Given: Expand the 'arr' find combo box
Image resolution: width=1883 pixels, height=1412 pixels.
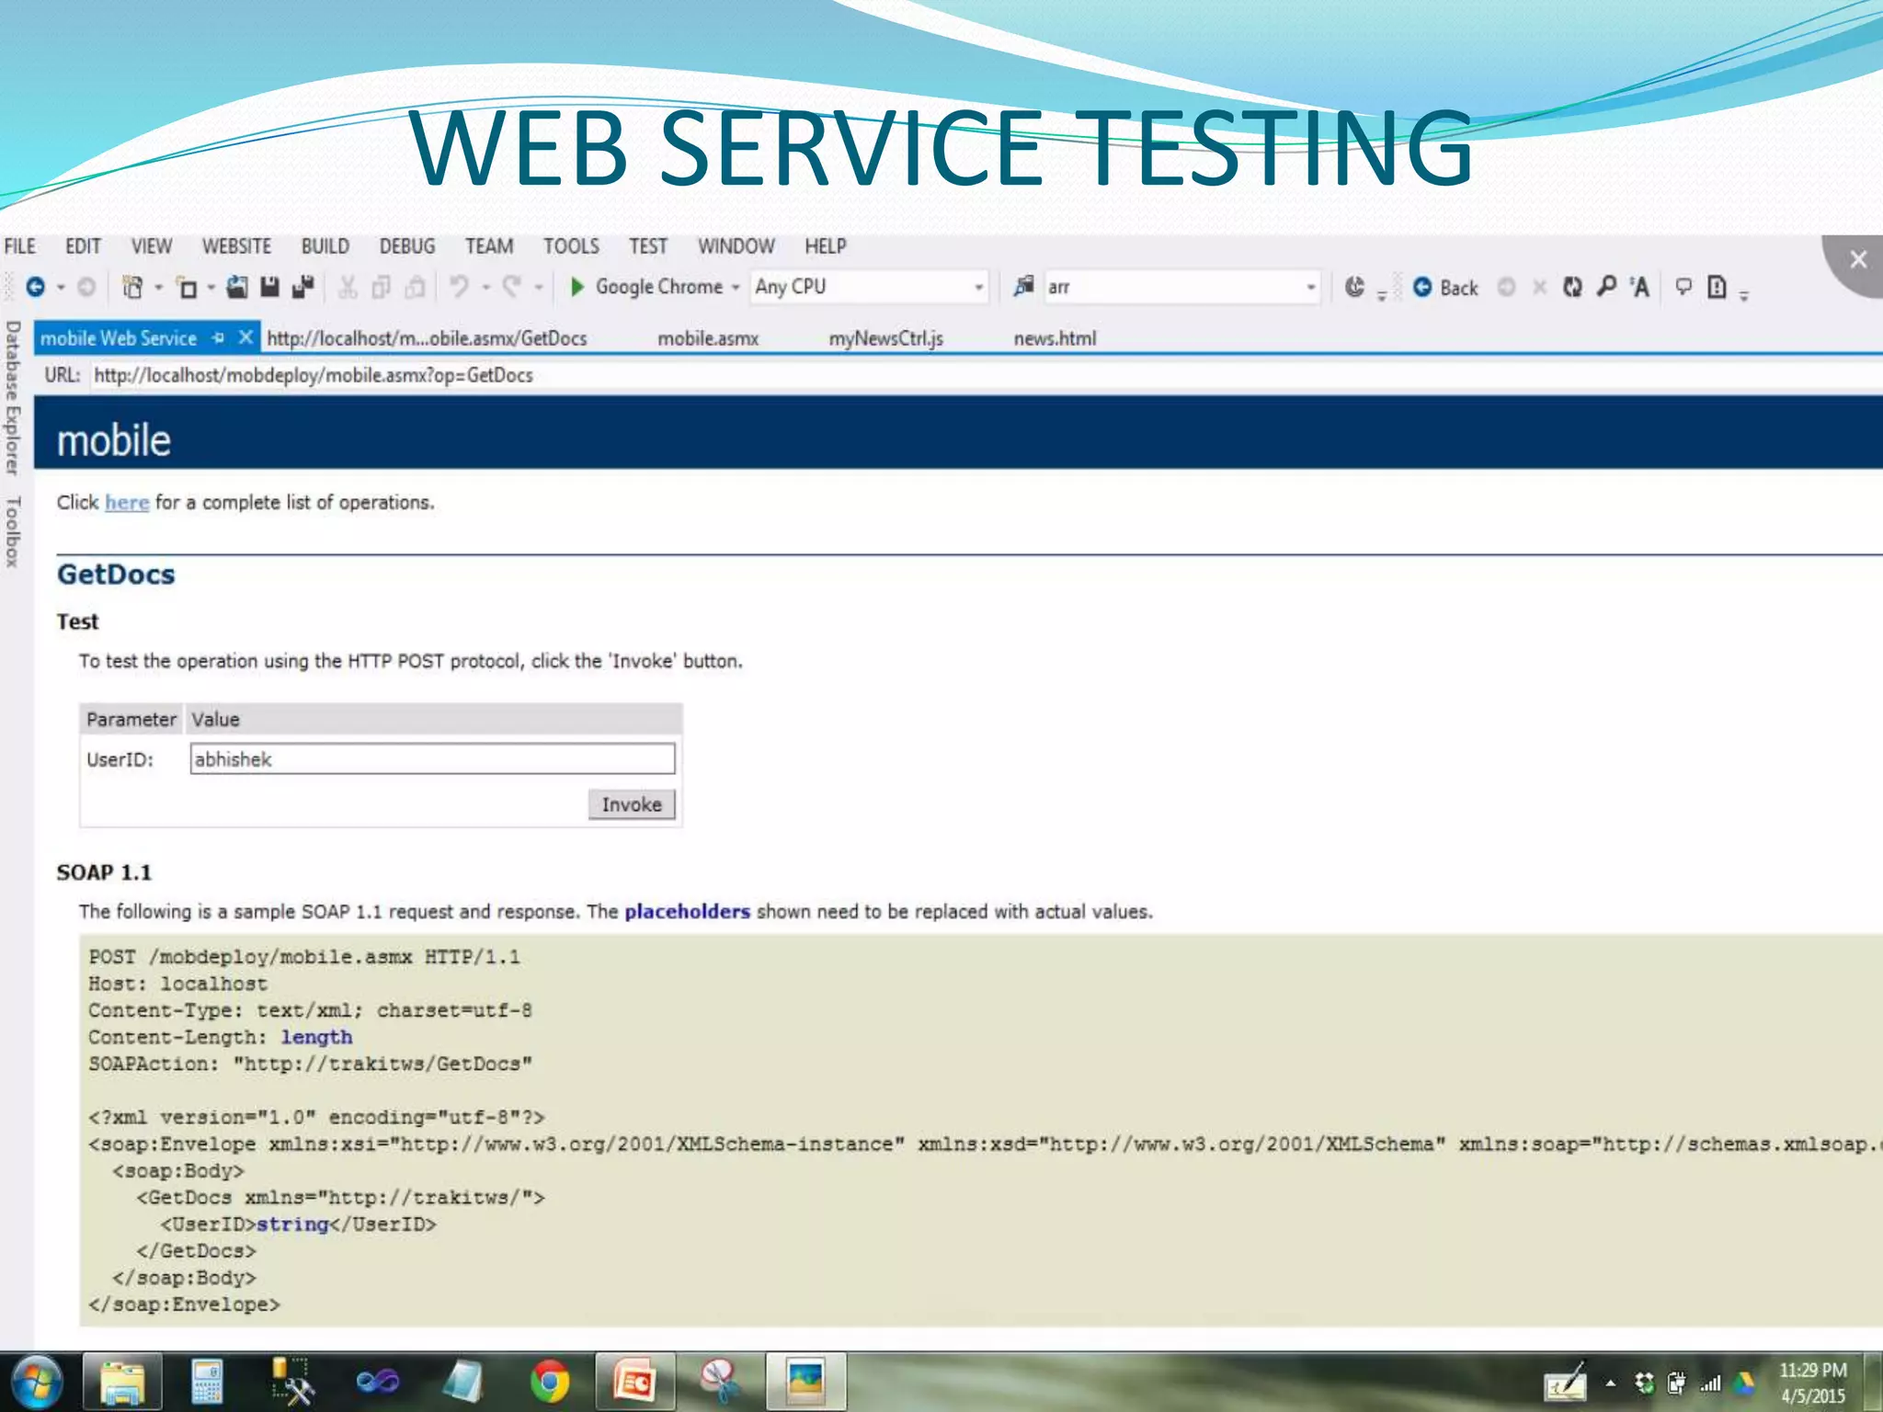Looking at the screenshot, I should coord(1310,288).
